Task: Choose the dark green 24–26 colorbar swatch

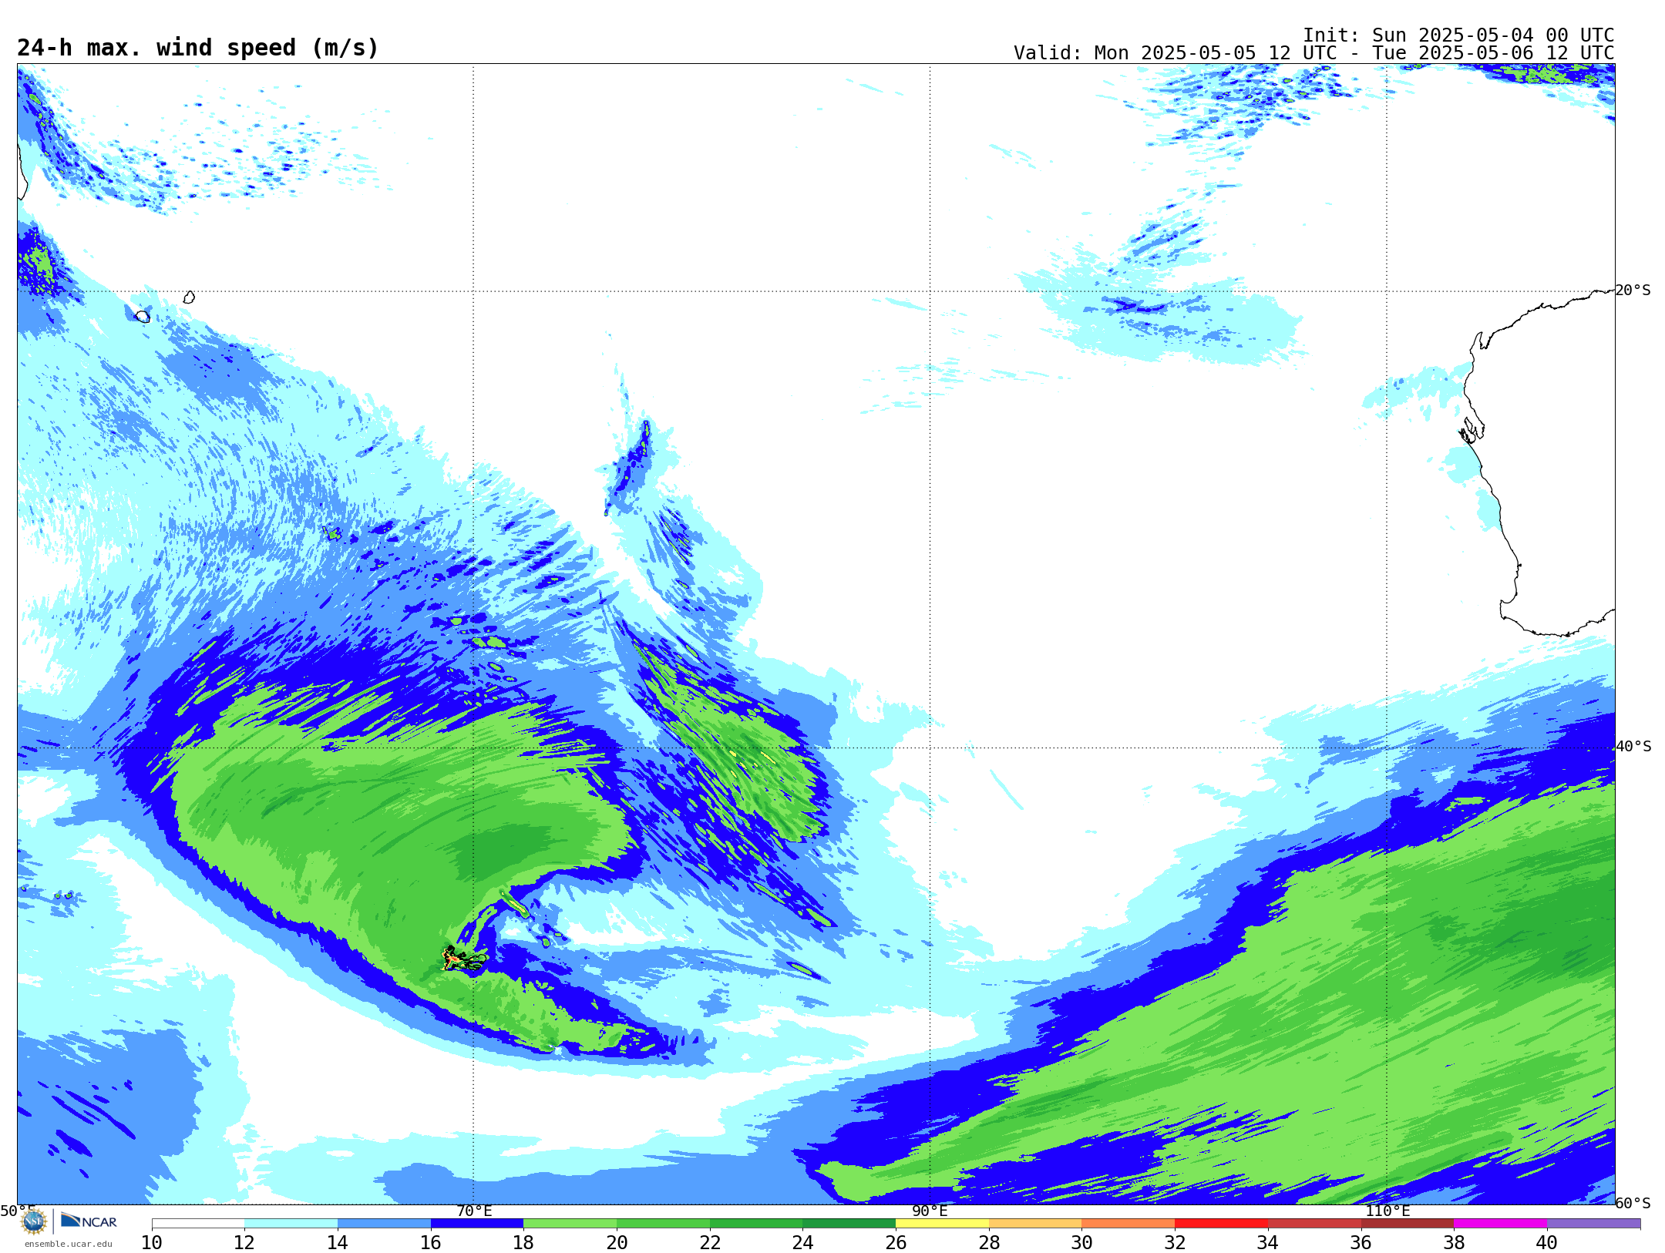Action: (x=849, y=1224)
